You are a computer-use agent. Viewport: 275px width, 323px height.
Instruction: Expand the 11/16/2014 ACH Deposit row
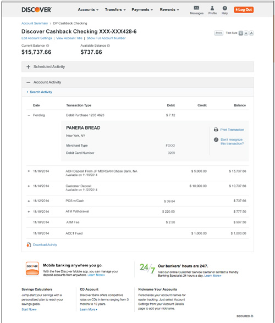point(29,171)
